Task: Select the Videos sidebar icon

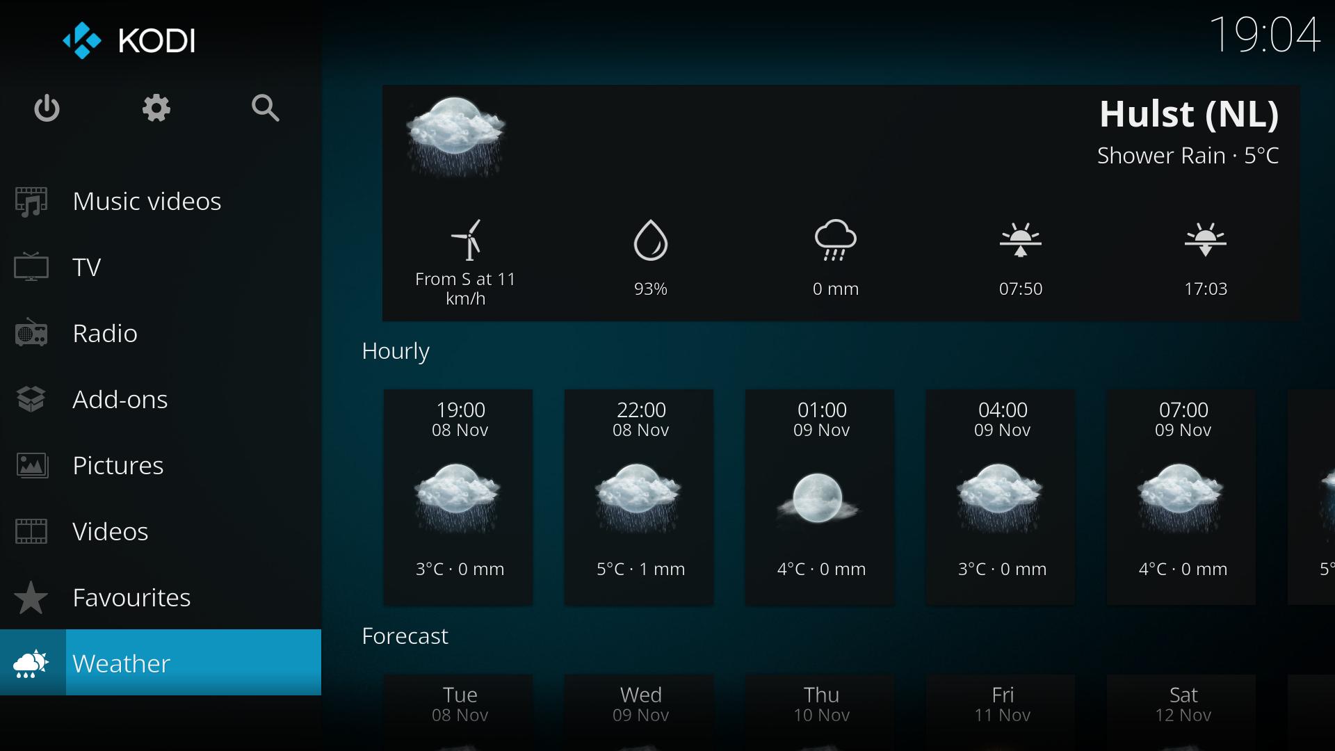Action: click(32, 530)
